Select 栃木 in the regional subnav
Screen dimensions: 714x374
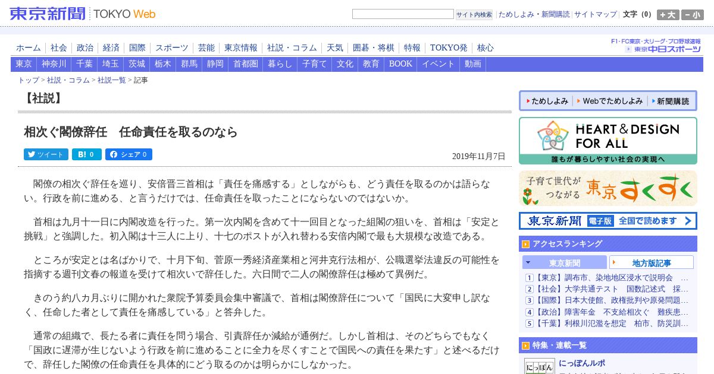tap(163, 64)
